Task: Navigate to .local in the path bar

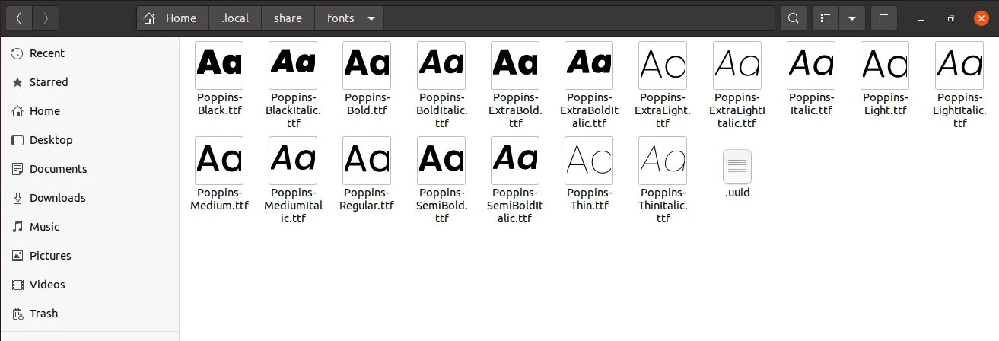Action: (x=235, y=18)
